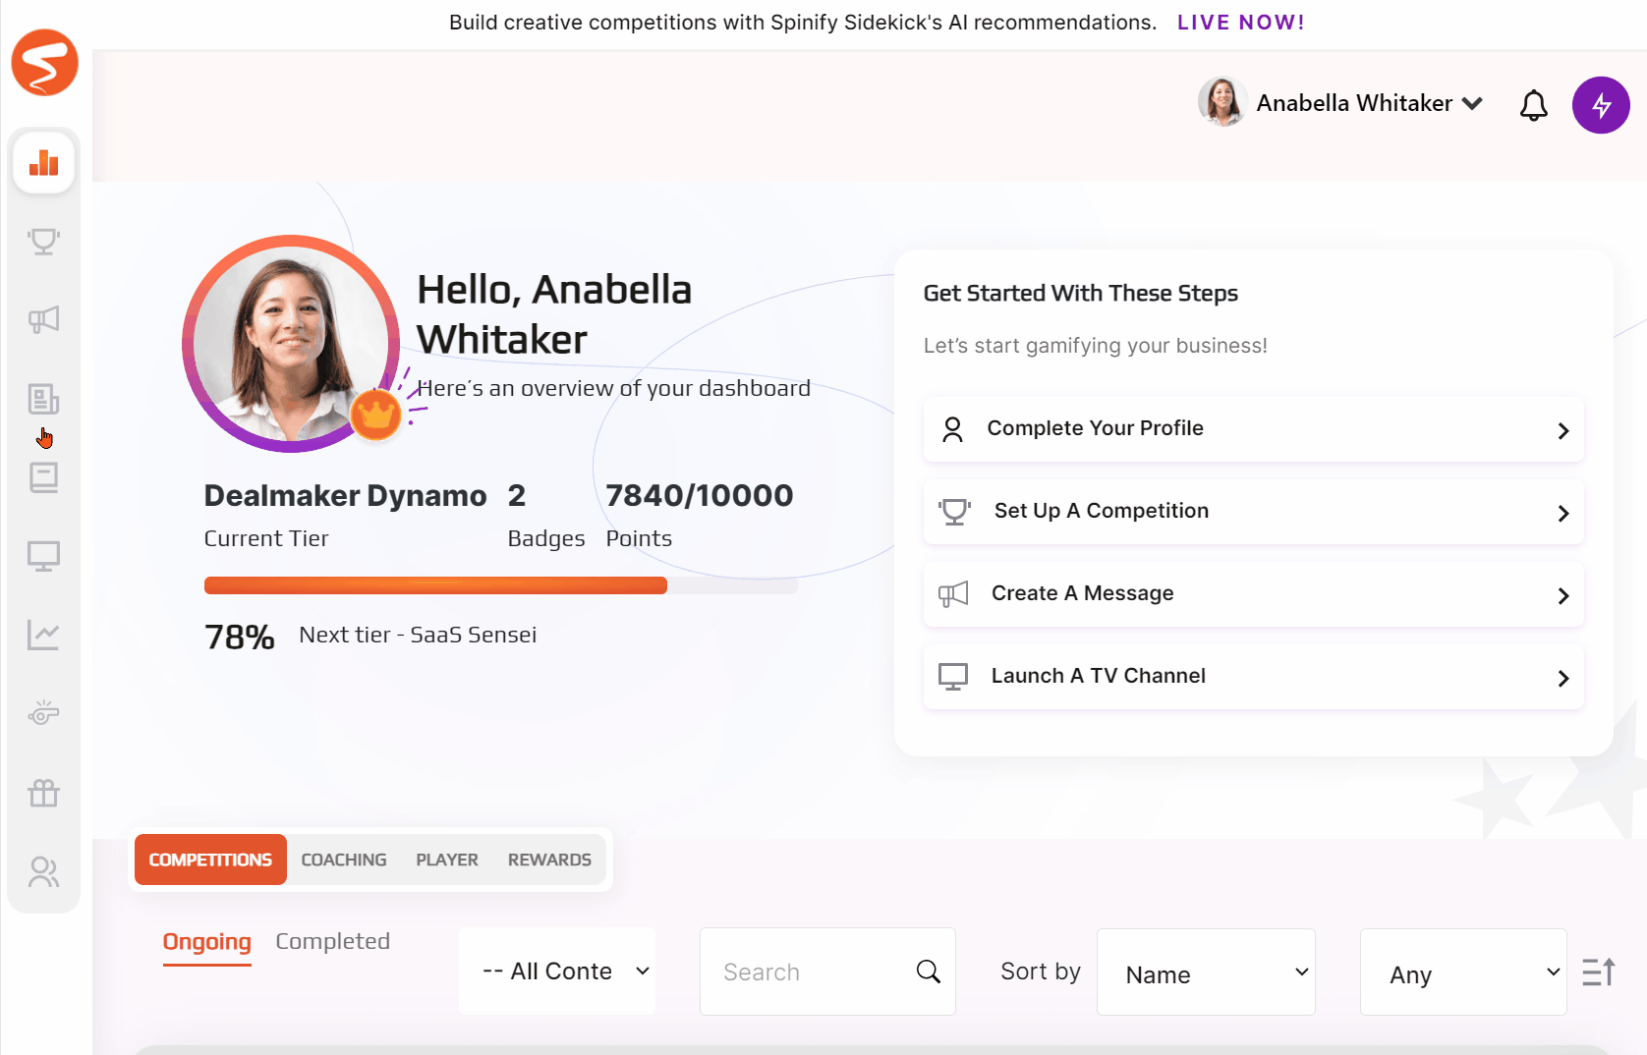Click the purple lightning bolt button top right
This screenshot has height=1055, width=1647.
1601,105
